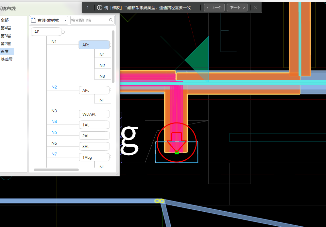The width and height of the screenshot is (326, 227).
Task: Click N1 child circuit under APc
Action: (x=102, y=100)
